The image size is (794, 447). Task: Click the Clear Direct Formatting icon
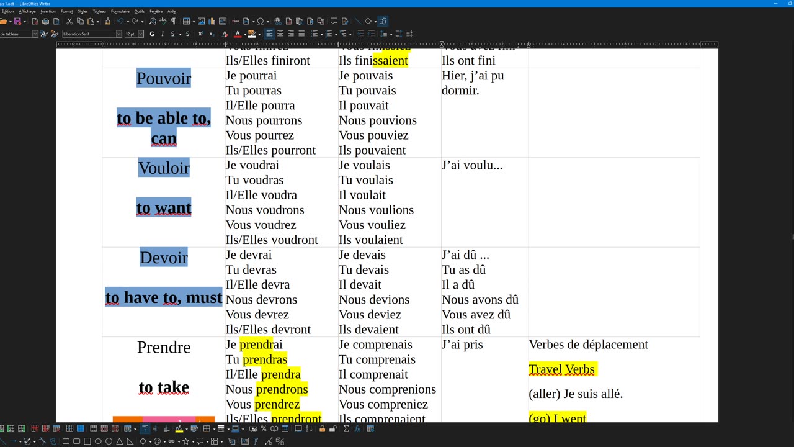click(225, 34)
